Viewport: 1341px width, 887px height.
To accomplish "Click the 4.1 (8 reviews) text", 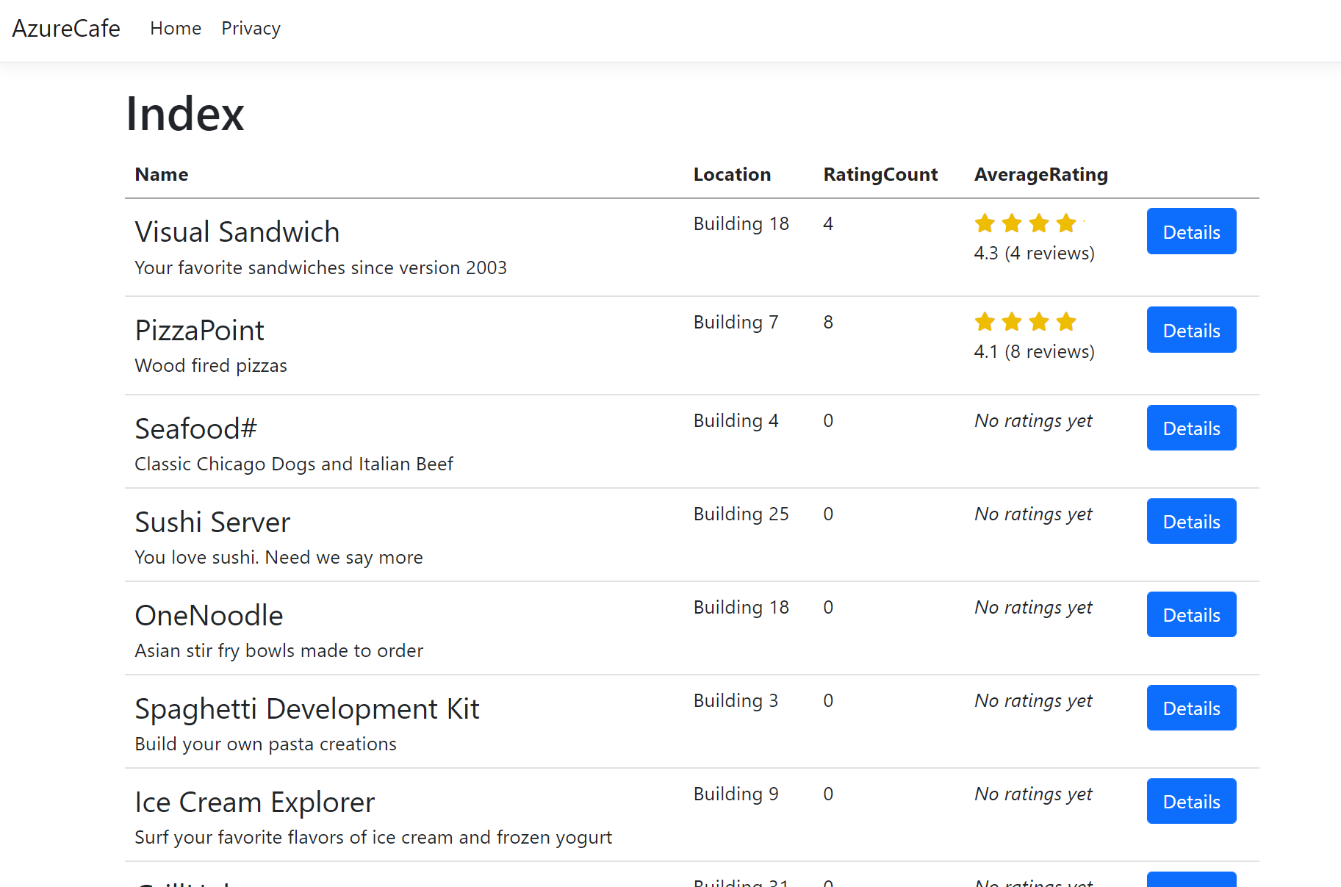I will pyautogui.click(x=1034, y=351).
